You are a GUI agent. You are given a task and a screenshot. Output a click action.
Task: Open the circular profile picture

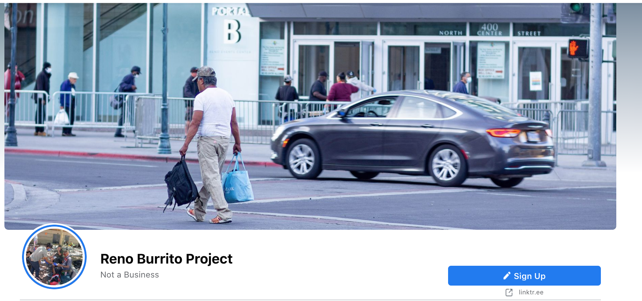54,257
